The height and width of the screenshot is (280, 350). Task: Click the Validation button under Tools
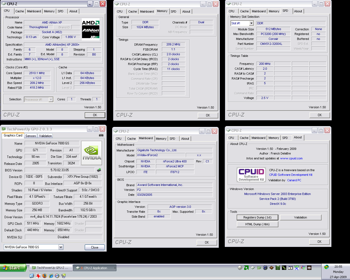(301, 217)
